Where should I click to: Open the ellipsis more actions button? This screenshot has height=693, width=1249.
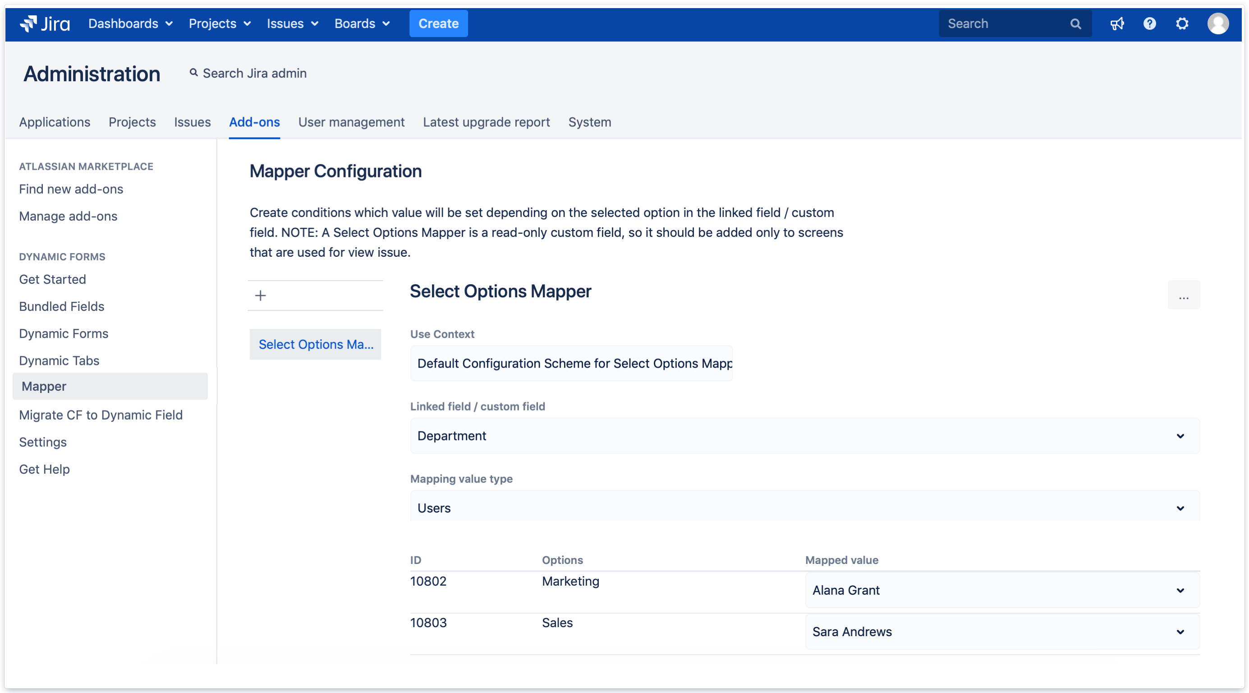point(1183,295)
